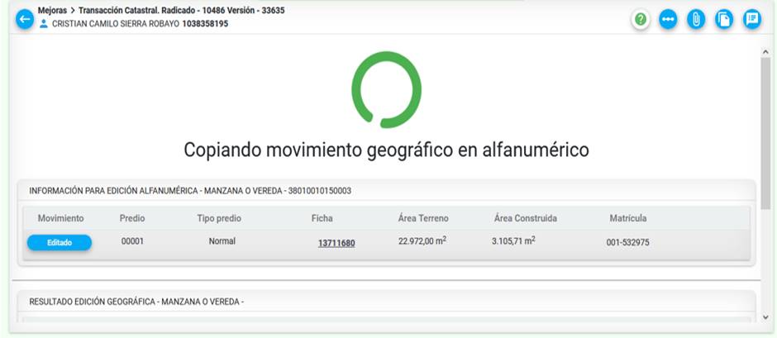Click the Predio column header
777x338 pixels.
tap(132, 218)
